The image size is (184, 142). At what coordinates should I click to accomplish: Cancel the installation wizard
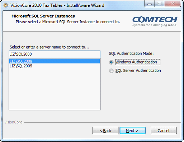point(164,131)
